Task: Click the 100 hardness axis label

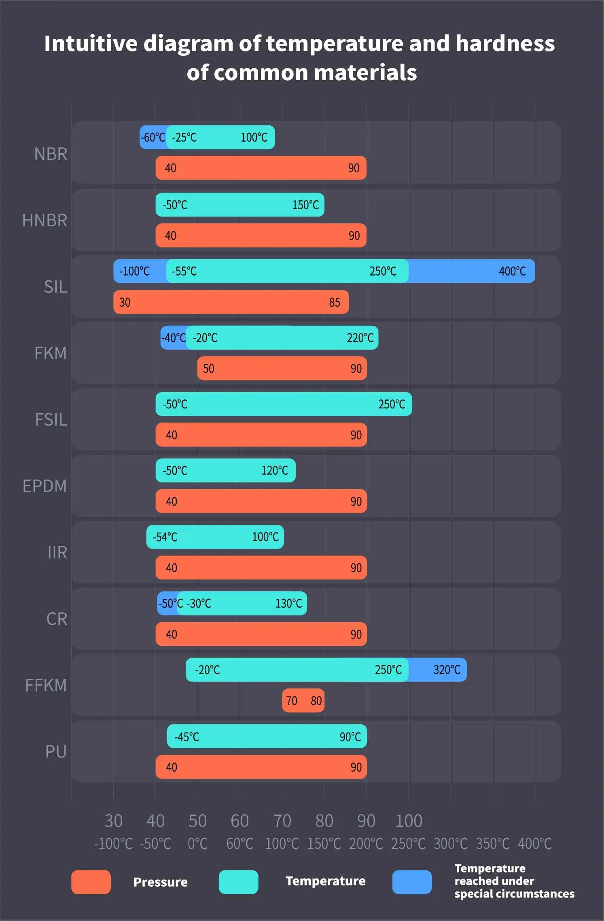Action: pyautogui.click(x=409, y=821)
